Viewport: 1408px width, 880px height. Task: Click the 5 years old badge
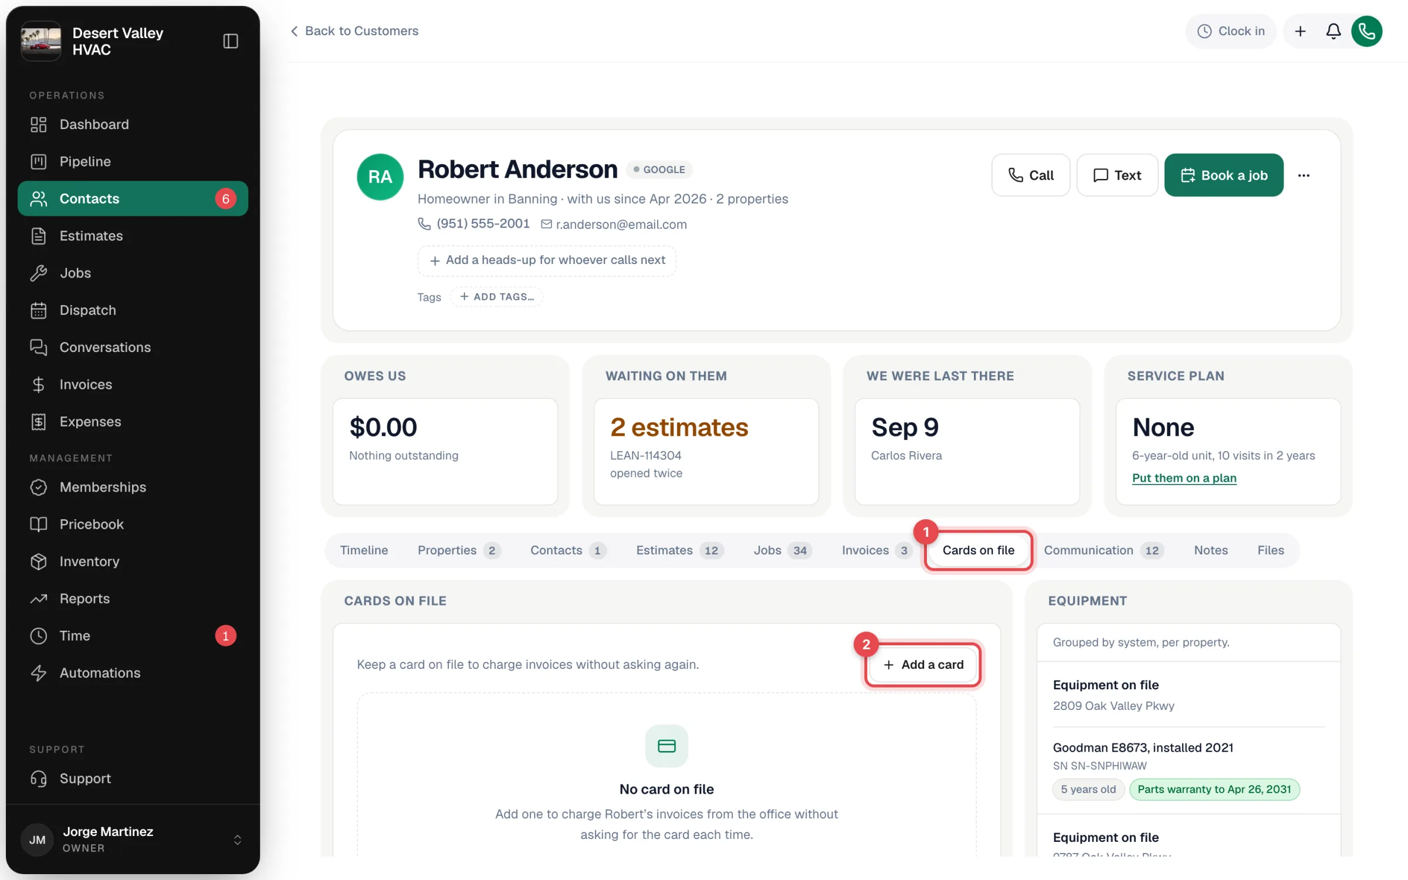click(x=1088, y=789)
